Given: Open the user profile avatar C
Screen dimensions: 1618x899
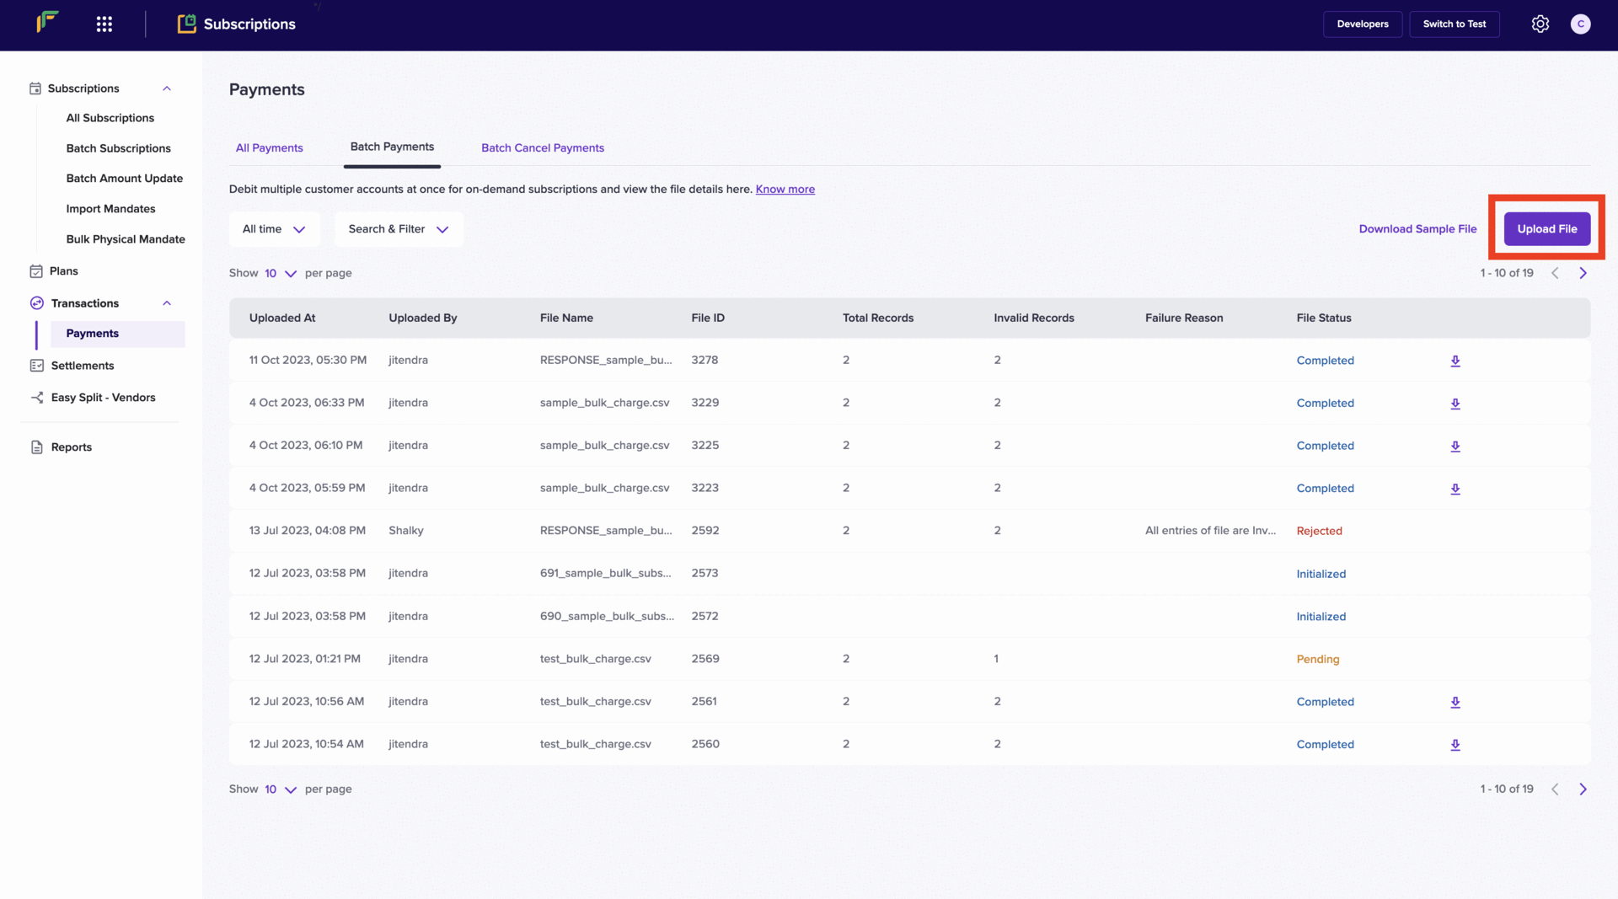Looking at the screenshot, I should (x=1580, y=24).
